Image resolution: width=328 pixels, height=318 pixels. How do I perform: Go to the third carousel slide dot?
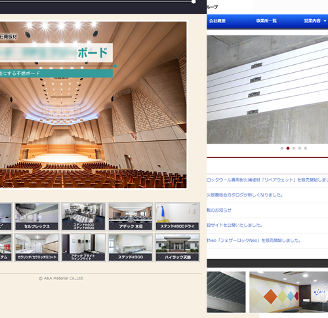(294, 148)
